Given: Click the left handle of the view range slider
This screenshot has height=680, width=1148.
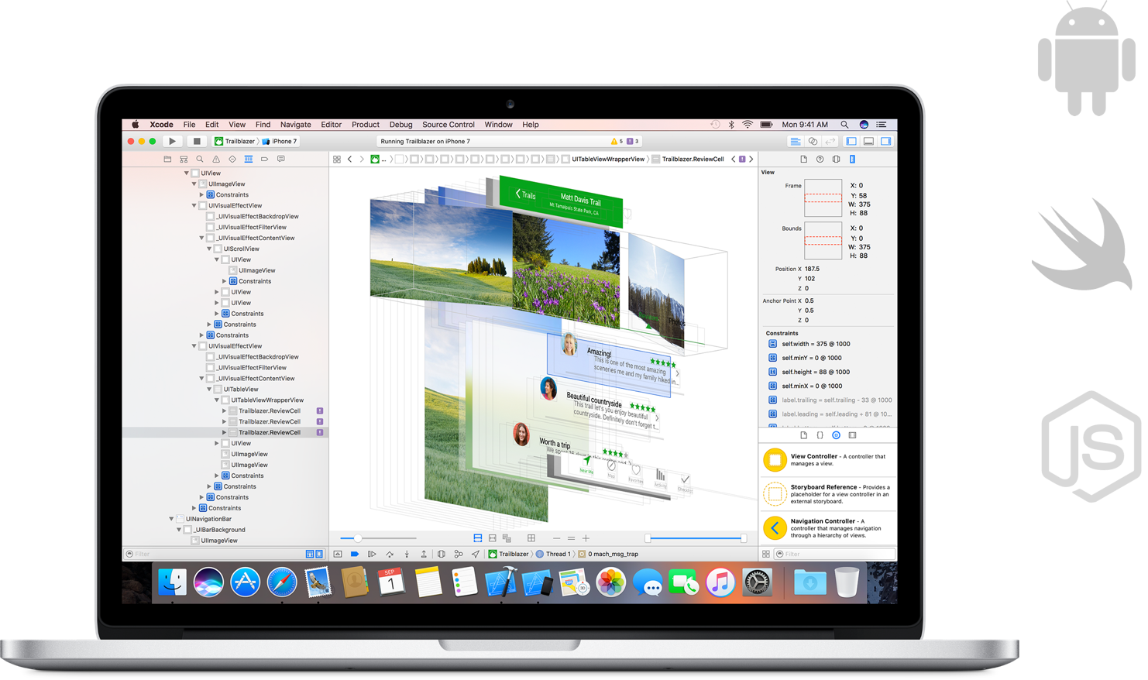Looking at the screenshot, I should [x=648, y=538].
